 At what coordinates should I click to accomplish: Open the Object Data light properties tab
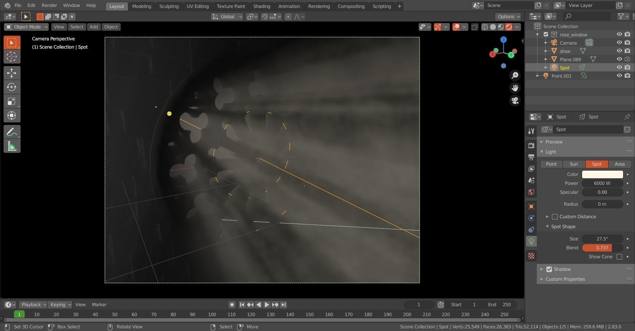click(x=531, y=241)
